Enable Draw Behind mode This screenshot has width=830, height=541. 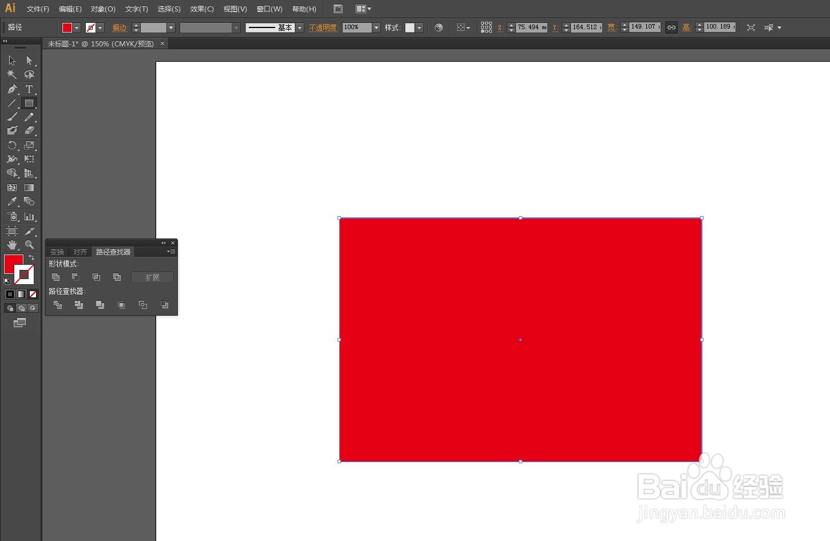point(21,308)
